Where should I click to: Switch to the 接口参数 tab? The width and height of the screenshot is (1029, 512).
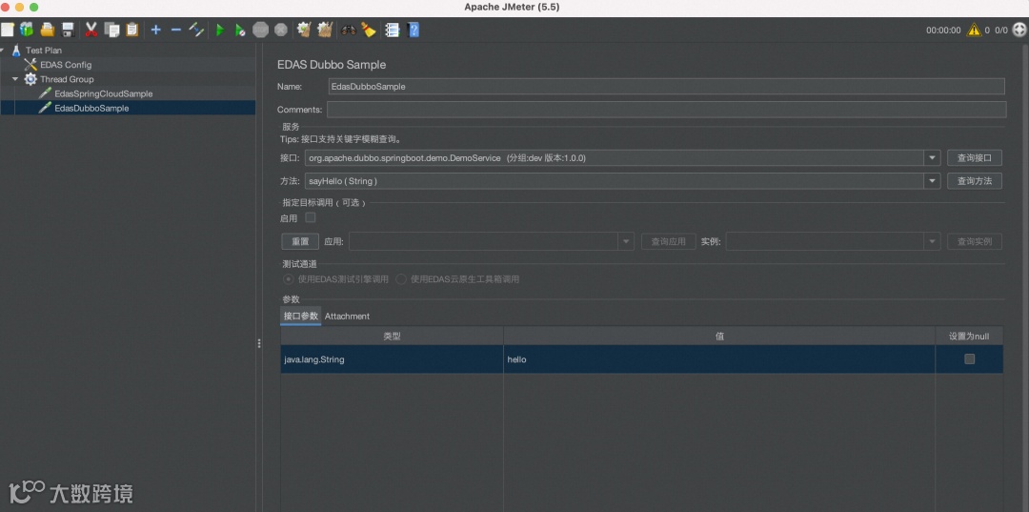tap(300, 316)
